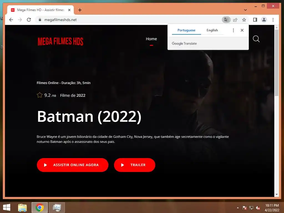The image size is (284, 213).
Task: Select Portuguese tab in translate popup
Action: [x=186, y=30]
